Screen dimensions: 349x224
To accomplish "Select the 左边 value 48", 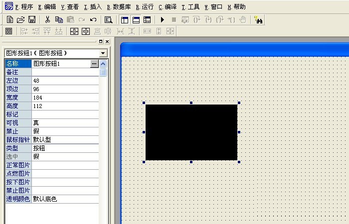I will point(65,81).
